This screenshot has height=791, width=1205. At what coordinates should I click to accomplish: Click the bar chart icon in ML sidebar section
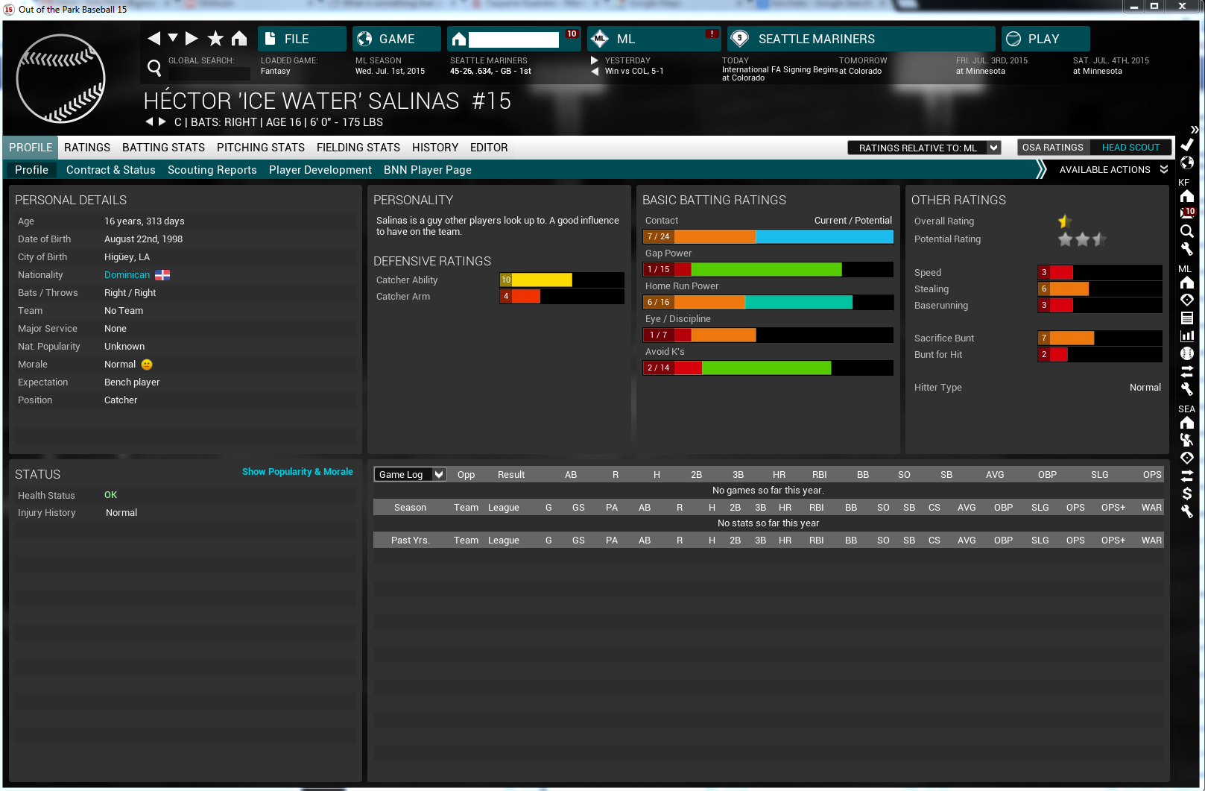(x=1187, y=335)
